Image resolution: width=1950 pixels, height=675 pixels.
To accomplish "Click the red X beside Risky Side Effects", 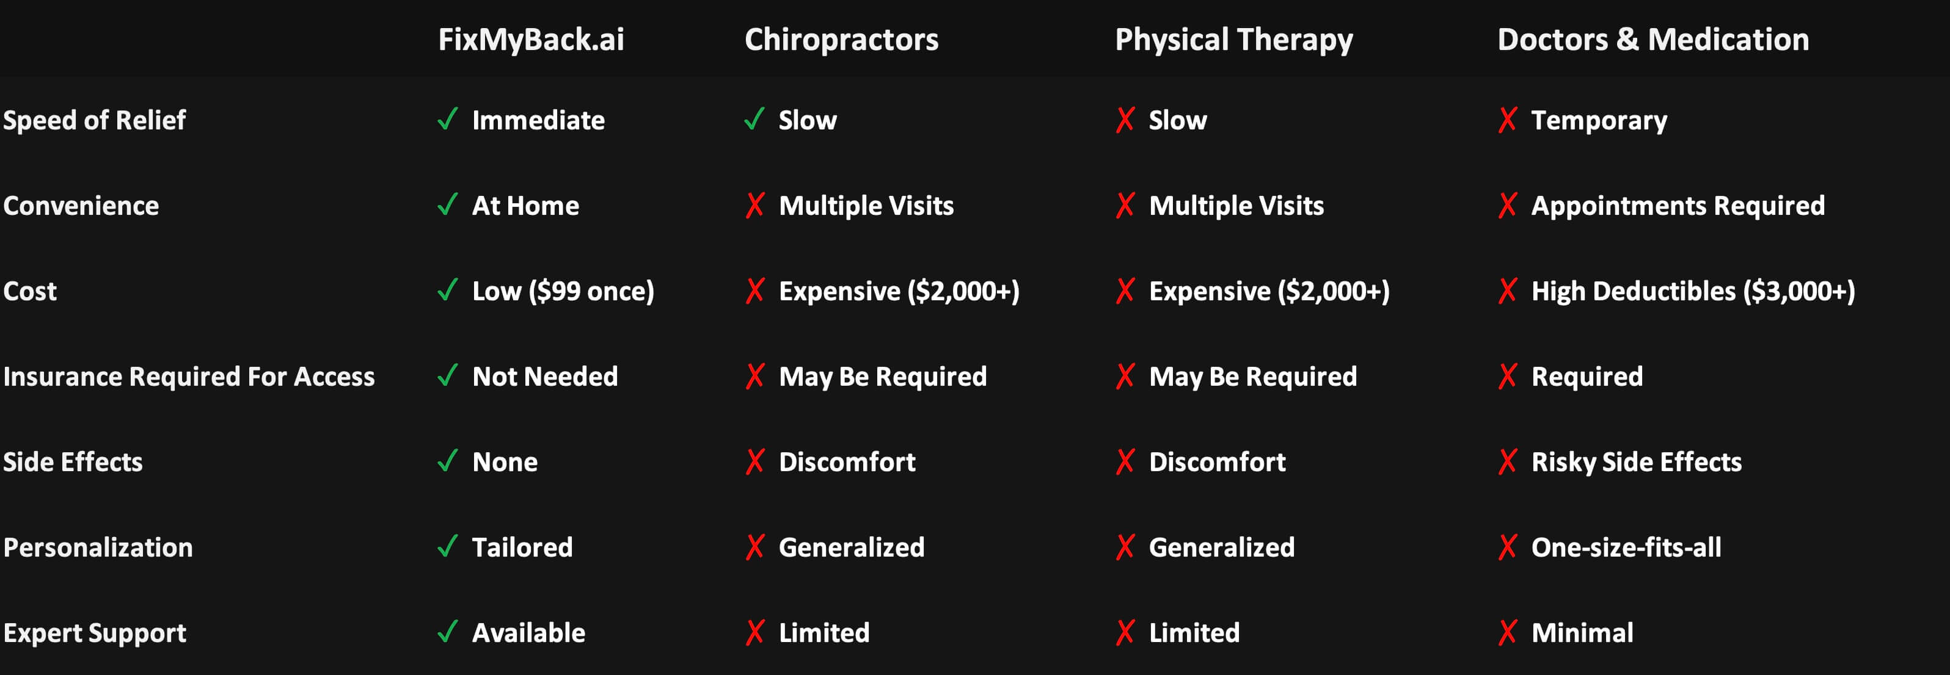I will click(1507, 461).
